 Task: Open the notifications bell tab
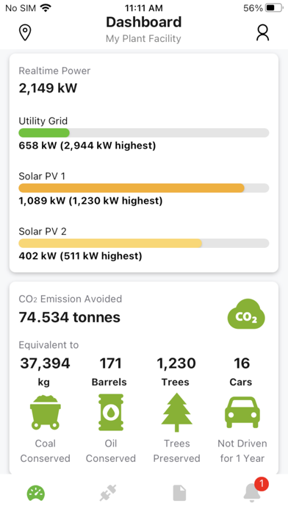(x=252, y=493)
